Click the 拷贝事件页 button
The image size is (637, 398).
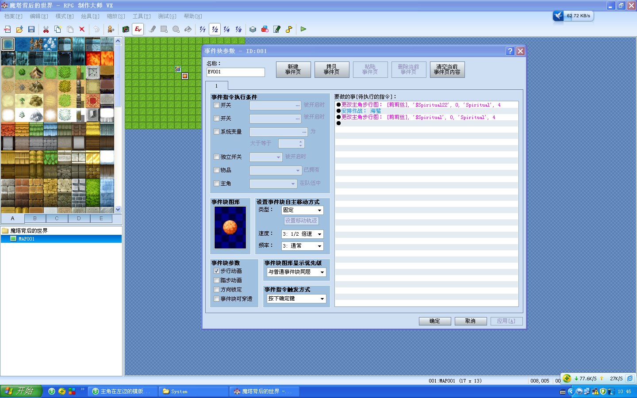(332, 69)
